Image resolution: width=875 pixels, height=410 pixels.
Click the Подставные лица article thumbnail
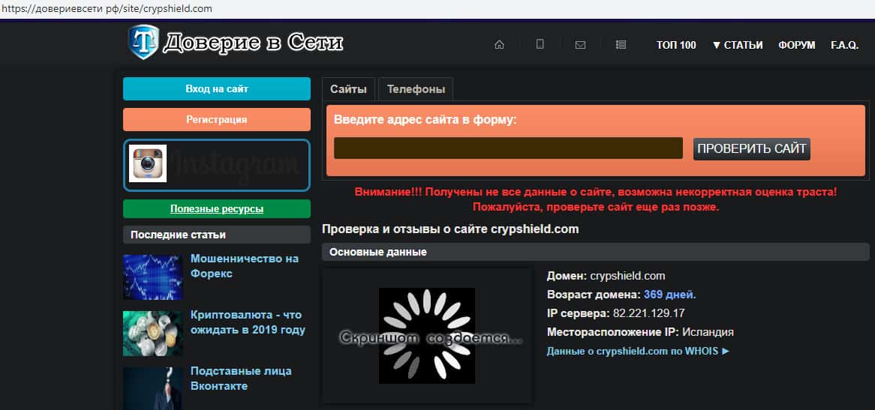point(153,388)
